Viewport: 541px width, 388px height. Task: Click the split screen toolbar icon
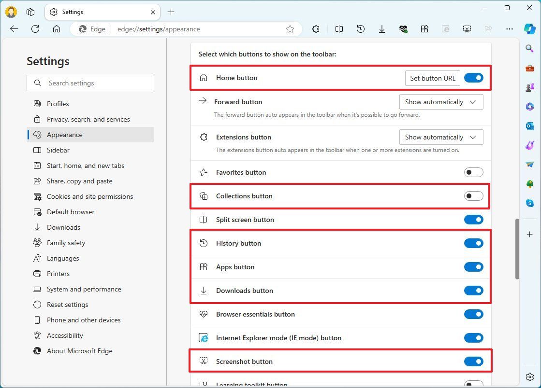pyautogui.click(x=339, y=29)
